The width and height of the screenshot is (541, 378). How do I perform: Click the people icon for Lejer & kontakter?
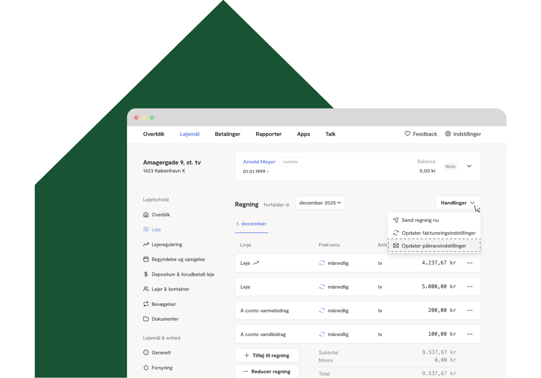coord(146,289)
